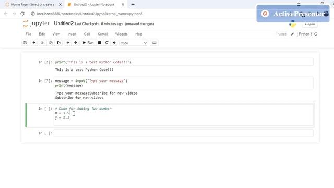The height and width of the screenshot is (188, 334).
Task: Paste cells below using the toolbar icon
Action: [x=58, y=43]
